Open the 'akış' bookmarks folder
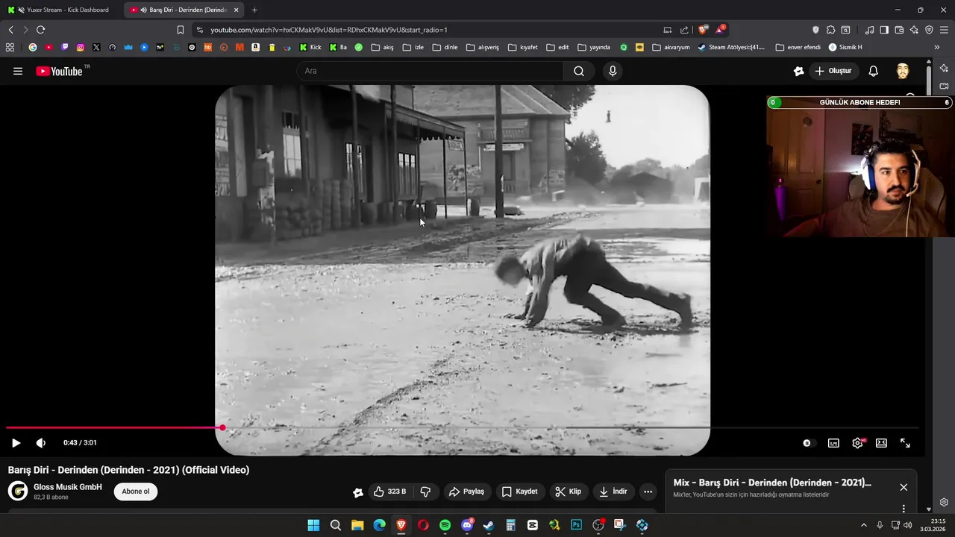 click(381, 47)
